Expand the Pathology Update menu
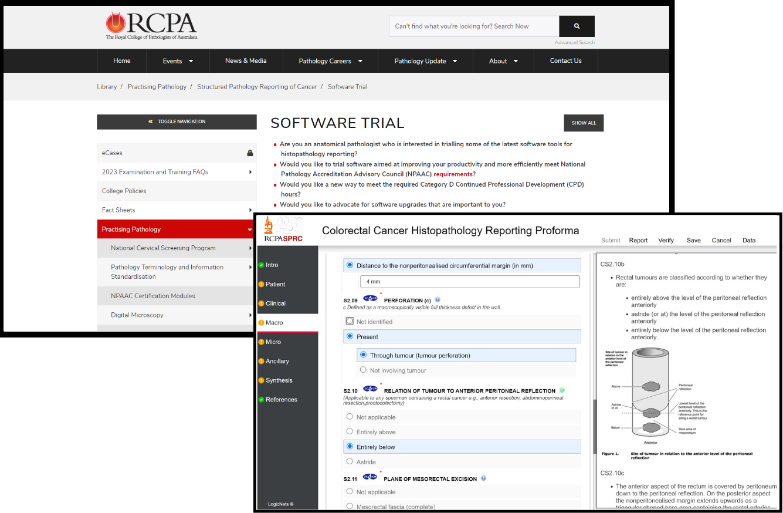The height and width of the screenshot is (513, 783). coord(425,61)
